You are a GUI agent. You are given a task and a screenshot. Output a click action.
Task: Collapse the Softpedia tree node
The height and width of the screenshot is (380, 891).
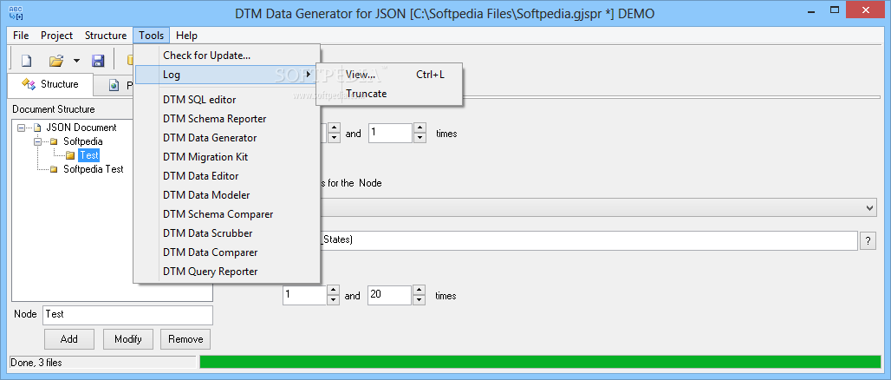click(x=37, y=141)
